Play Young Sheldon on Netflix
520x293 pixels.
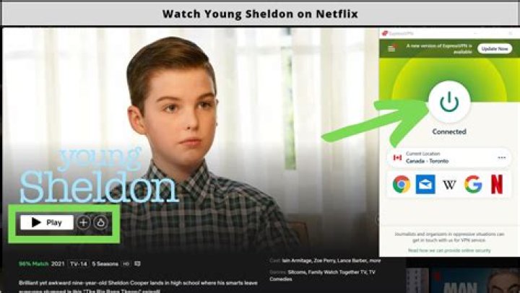coord(47,222)
